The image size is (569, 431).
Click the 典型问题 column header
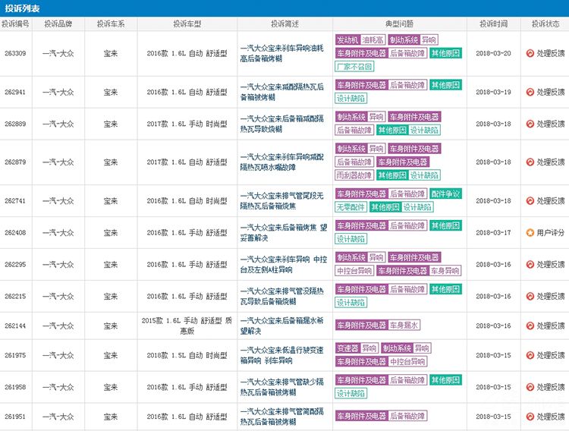point(400,24)
